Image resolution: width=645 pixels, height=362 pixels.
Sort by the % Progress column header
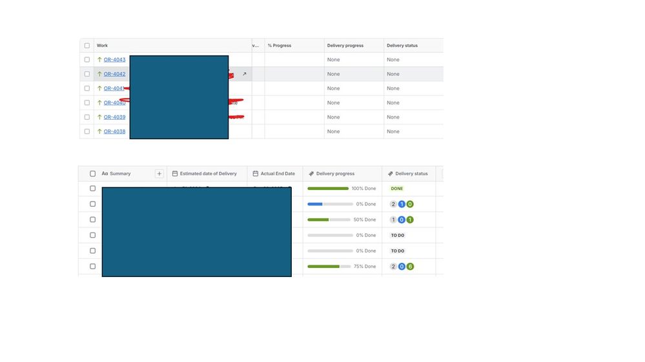[294, 46]
